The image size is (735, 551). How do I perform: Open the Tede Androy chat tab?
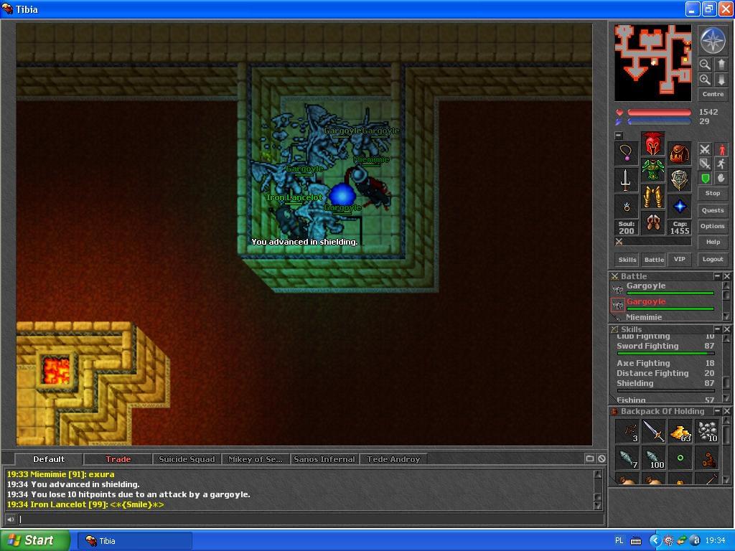click(x=393, y=459)
